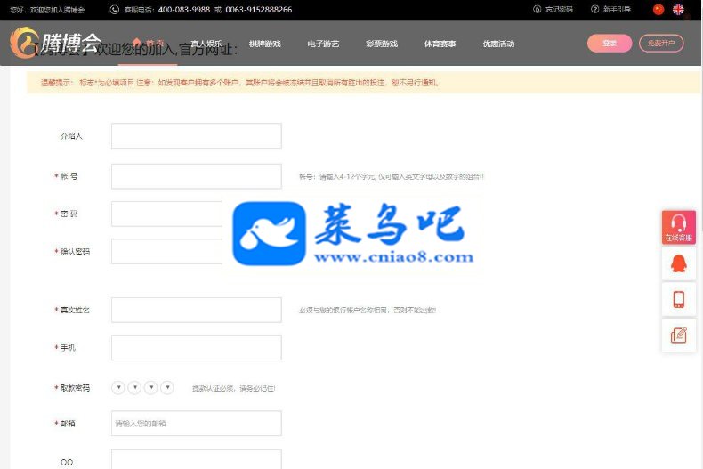The width and height of the screenshot is (703, 469).
Task: Switch language with the UK flag
Action: 678,10
